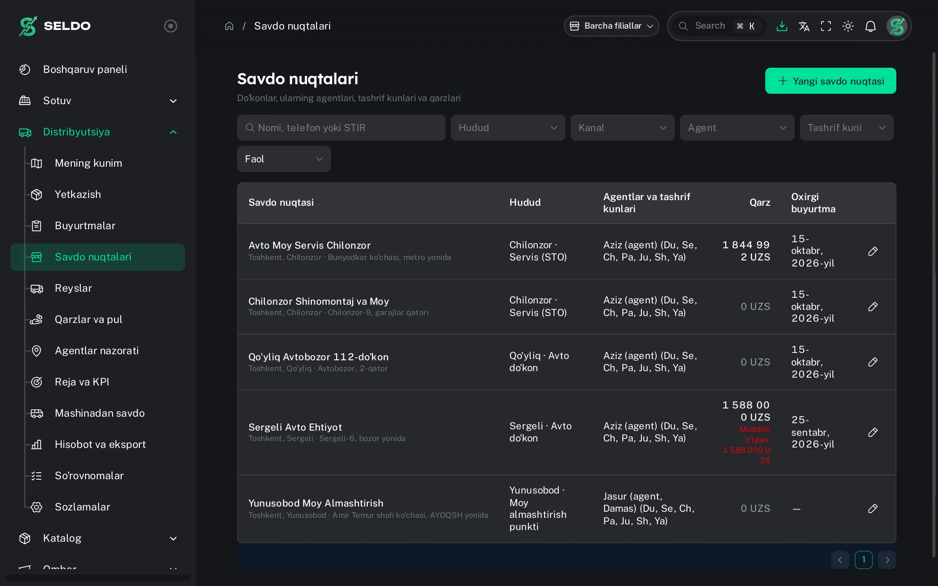938x586 pixels.
Task: Click the global Search box
Action: tap(719, 26)
